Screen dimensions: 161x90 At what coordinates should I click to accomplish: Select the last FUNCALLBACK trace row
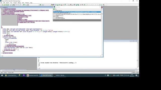pyautogui.click(x=77, y=18)
